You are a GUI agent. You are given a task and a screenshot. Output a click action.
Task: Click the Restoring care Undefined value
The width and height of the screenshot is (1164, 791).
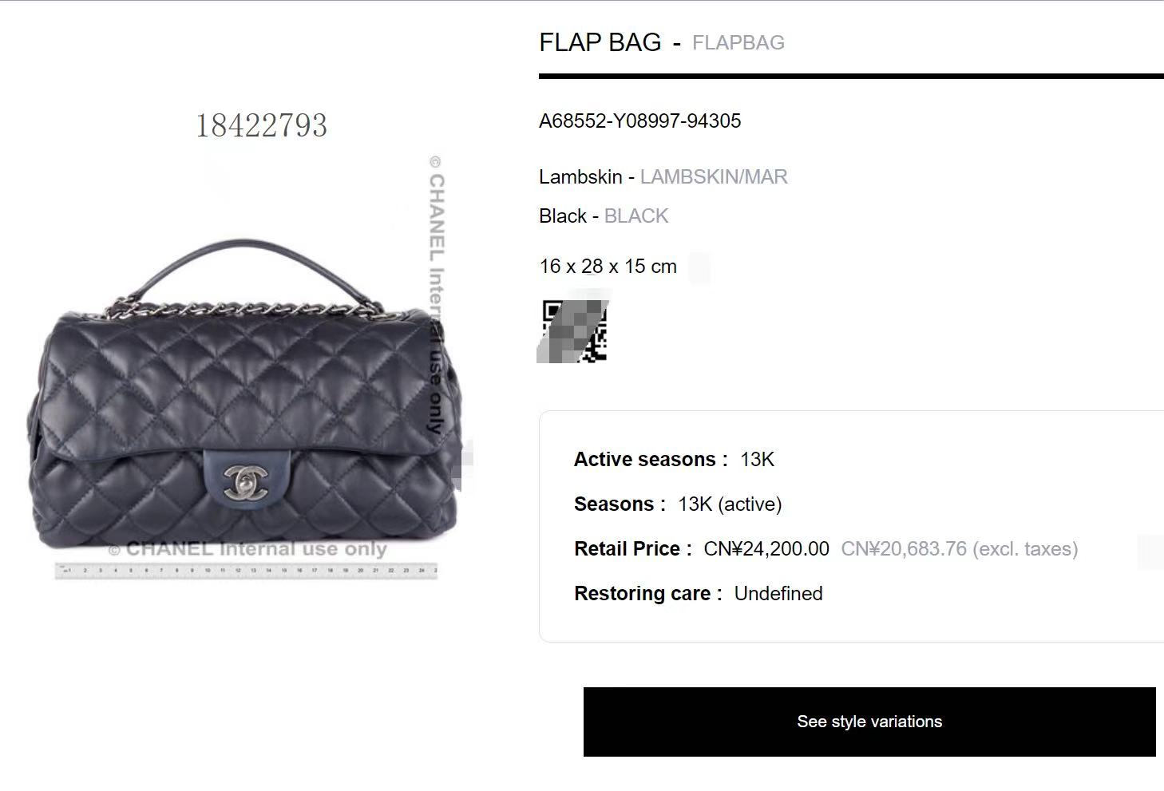(x=778, y=594)
